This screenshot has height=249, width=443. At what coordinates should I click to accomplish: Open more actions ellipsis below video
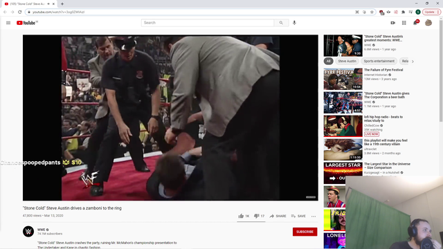tap(314, 216)
